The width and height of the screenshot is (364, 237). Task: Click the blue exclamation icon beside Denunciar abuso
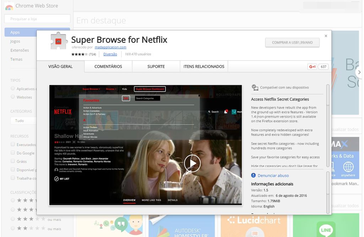(253, 175)
